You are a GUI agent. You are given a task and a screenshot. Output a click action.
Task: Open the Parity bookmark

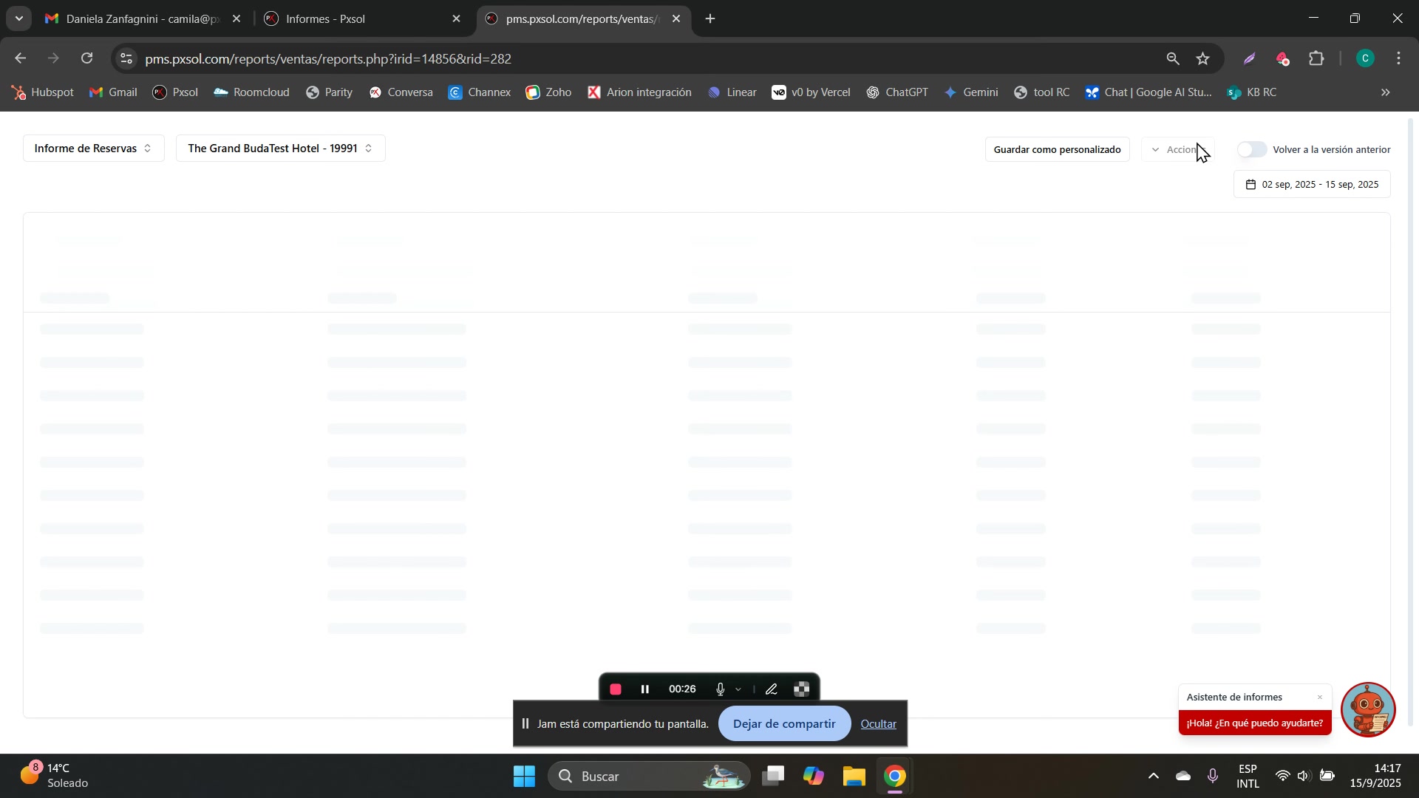tap(329, 92)
